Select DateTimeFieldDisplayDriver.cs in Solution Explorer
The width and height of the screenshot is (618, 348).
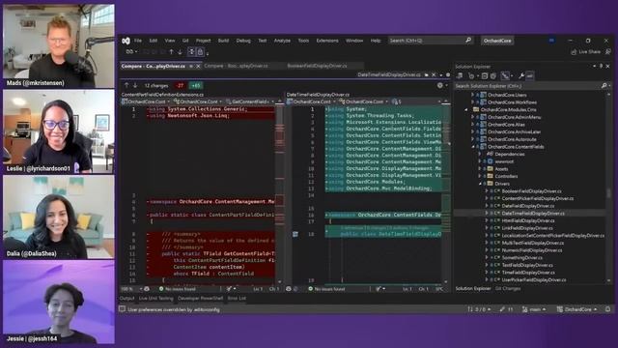pos(533,214)
